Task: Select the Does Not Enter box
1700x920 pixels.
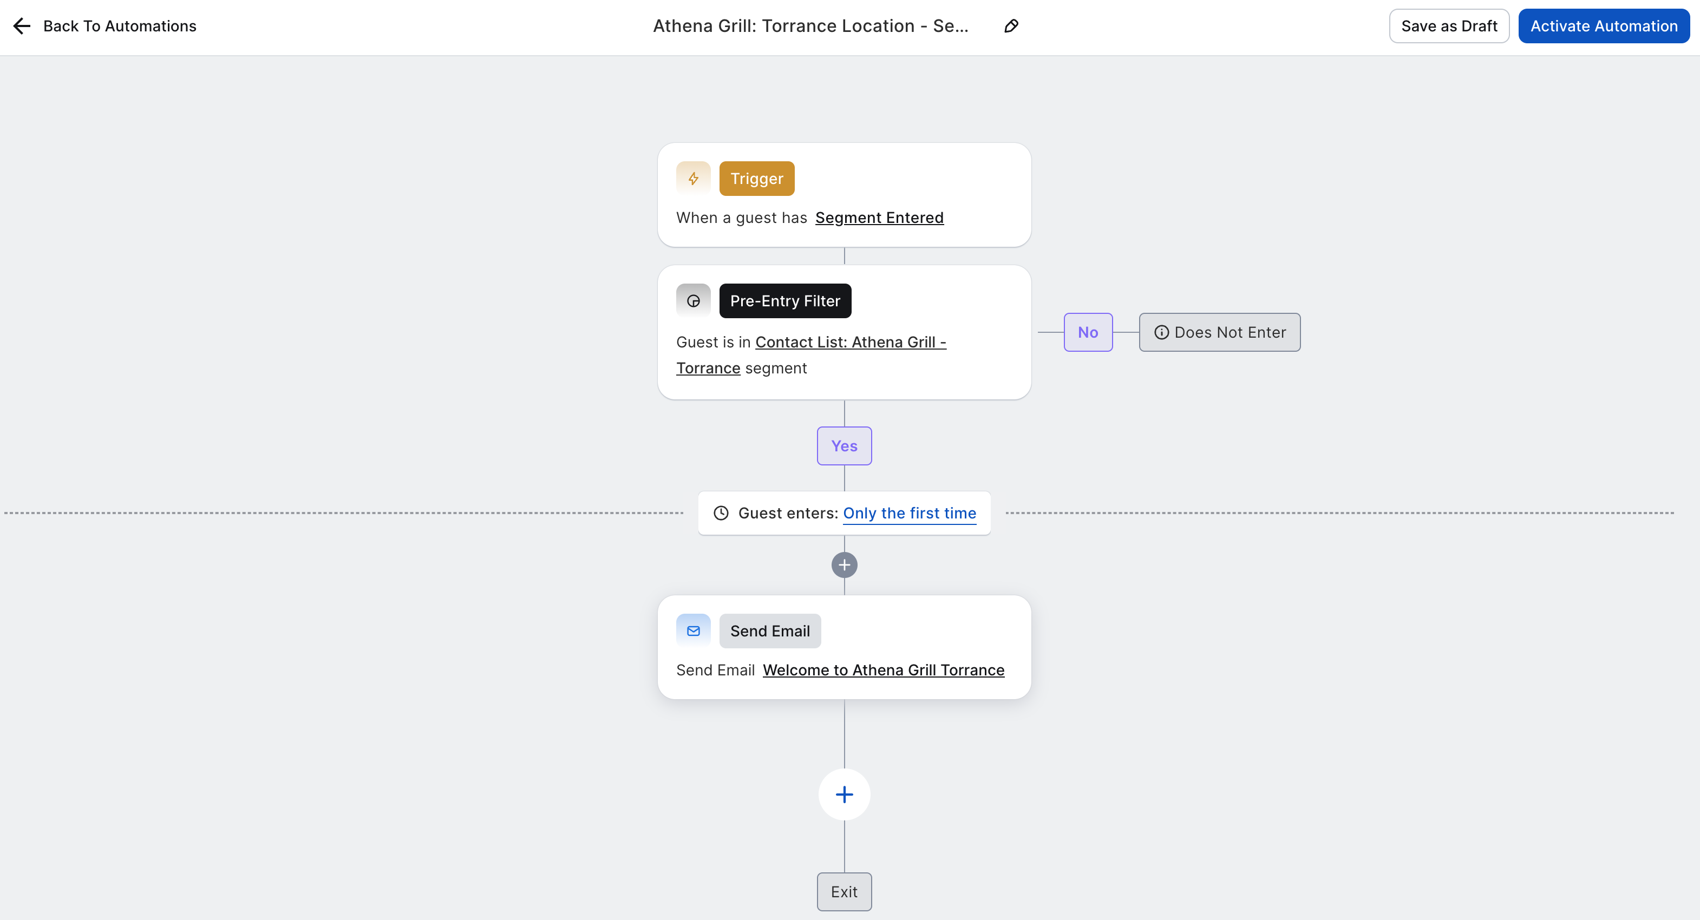Action: [1219, 332]
